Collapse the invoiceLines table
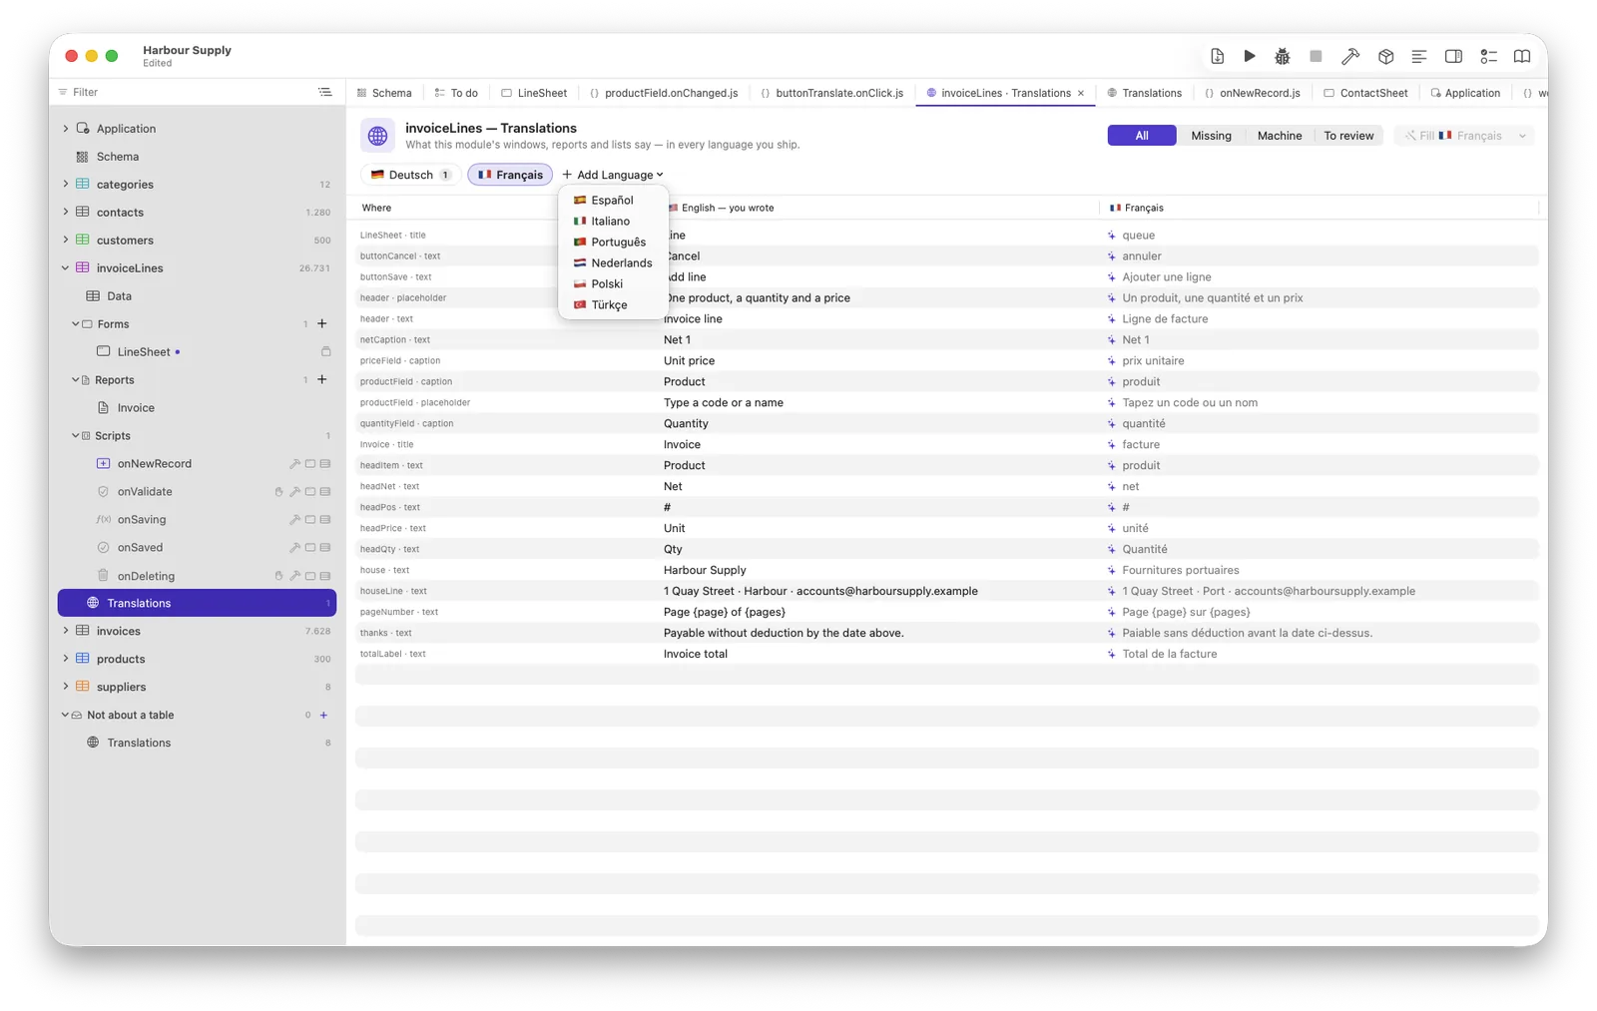1597x1011 pixels. pyautogui.click(x=66, y=267)
